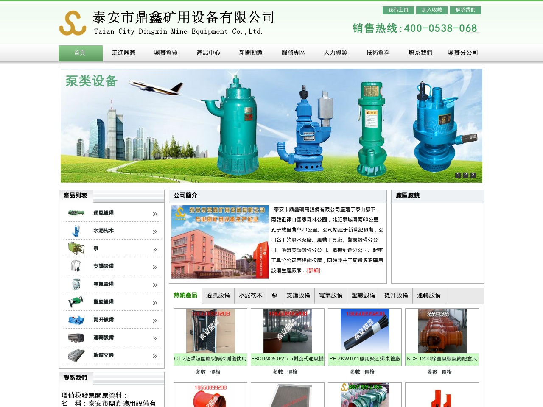
Task: Click the 運轉設備 mine cart icon
Action: click(76, 337)
